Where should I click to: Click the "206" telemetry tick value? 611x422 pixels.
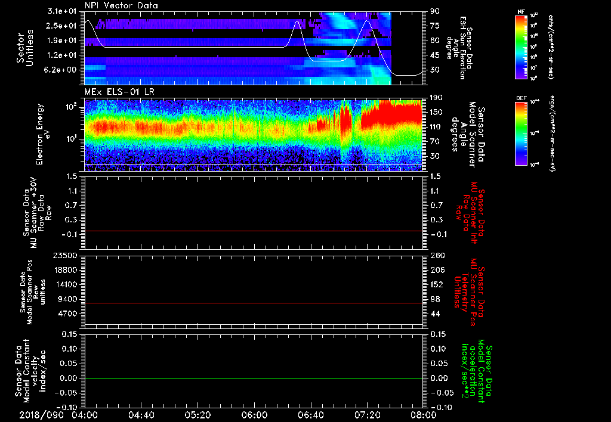point(436,270)
